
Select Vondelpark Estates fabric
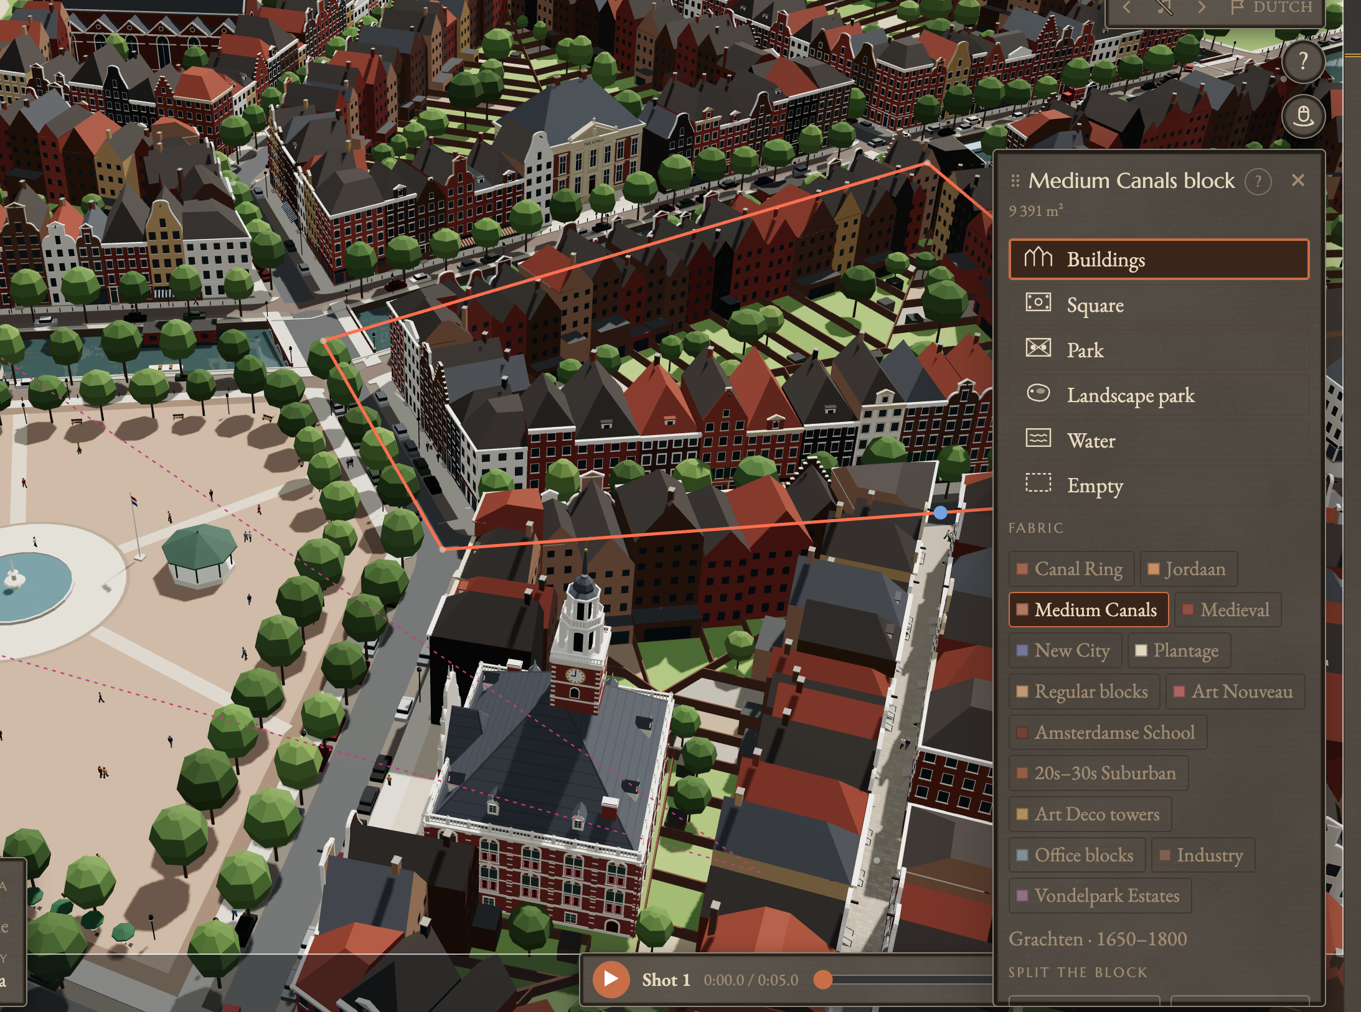click(x=1100, y=896)
